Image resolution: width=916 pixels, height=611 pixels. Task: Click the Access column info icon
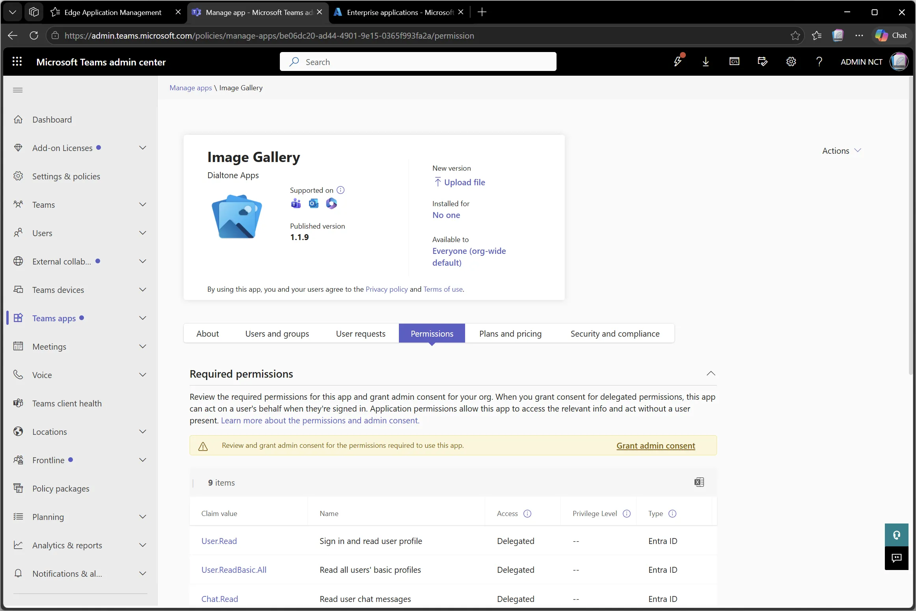coord(527,514)
